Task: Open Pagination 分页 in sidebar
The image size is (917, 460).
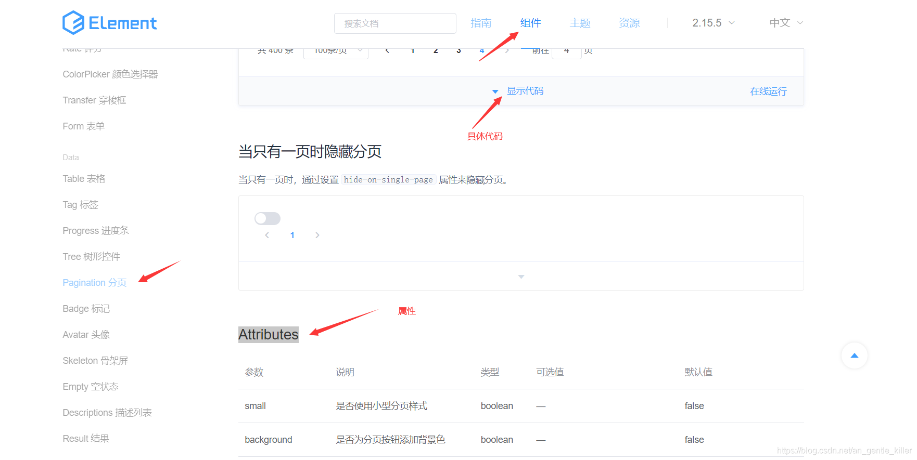Action: pyautogui.click(x=94, y=283)
